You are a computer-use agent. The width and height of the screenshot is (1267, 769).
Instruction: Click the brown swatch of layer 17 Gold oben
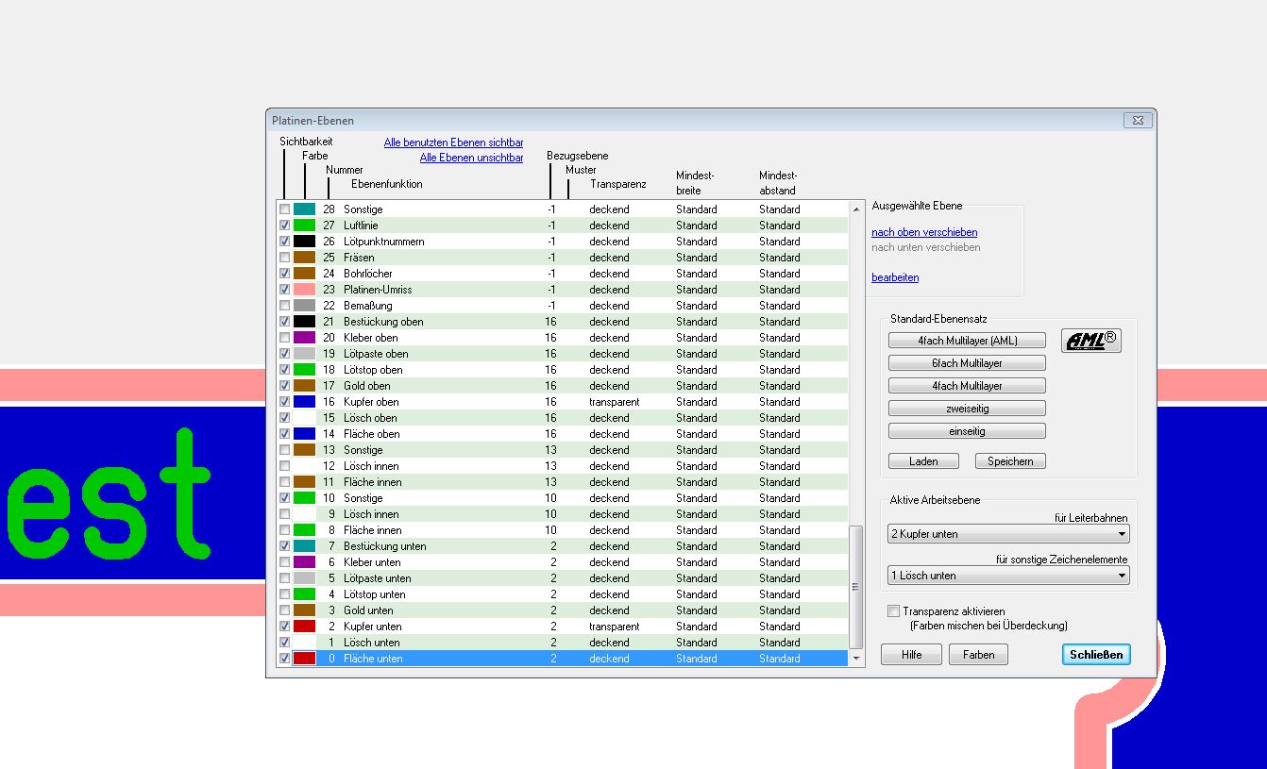[x=304, y=386]
